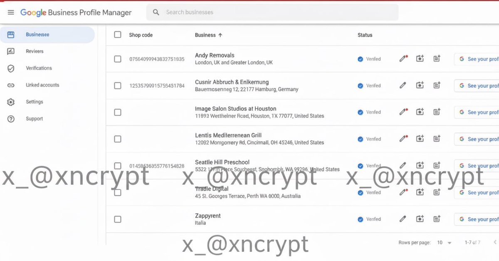This screenshot has width=499, height=261.
Task: See your profile for Zappyrent
Action: (477, 219)
